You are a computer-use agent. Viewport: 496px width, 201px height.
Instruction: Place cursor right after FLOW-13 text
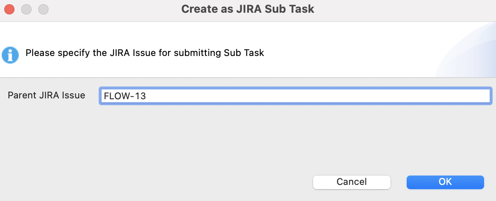tap(147, 96)
